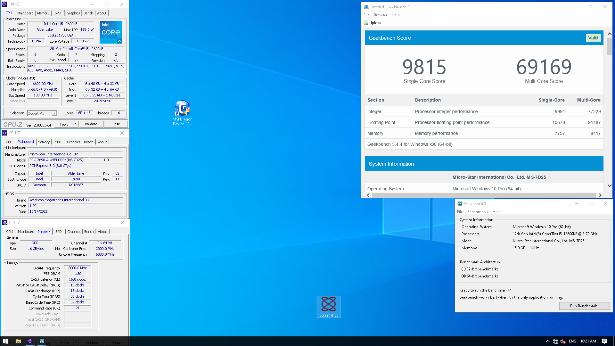Click Geekbench taskbar icon

tap(42, 341)
